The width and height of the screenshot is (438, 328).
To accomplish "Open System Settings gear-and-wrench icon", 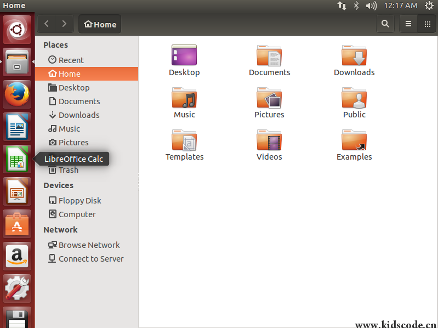I will 17,289.
